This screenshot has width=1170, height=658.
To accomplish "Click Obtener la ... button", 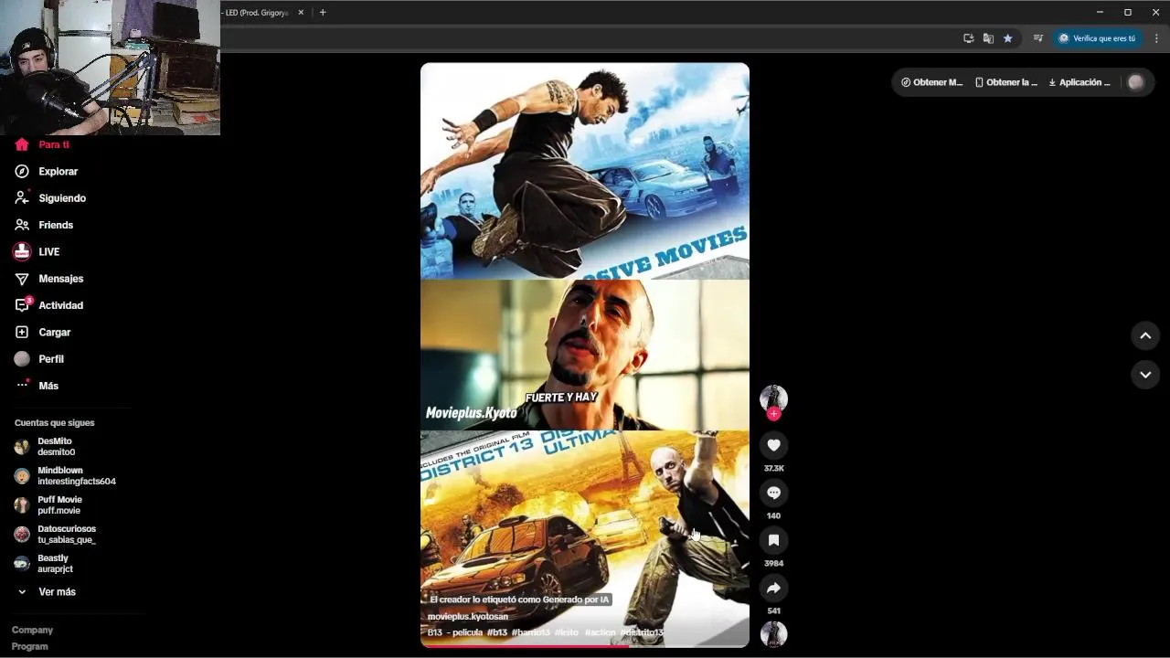I will 1006,82.
